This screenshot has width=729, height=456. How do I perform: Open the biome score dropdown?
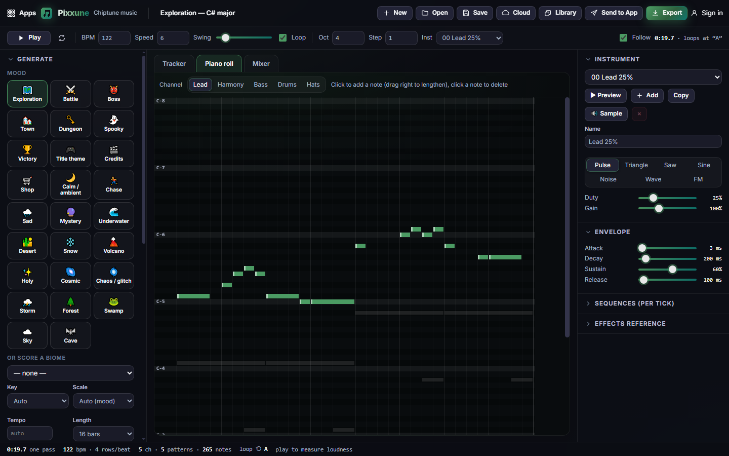[70, 373]
